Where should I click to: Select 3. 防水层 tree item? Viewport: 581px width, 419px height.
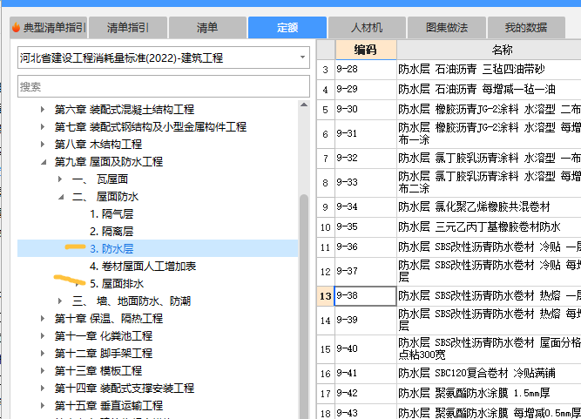tap(111, 248)
